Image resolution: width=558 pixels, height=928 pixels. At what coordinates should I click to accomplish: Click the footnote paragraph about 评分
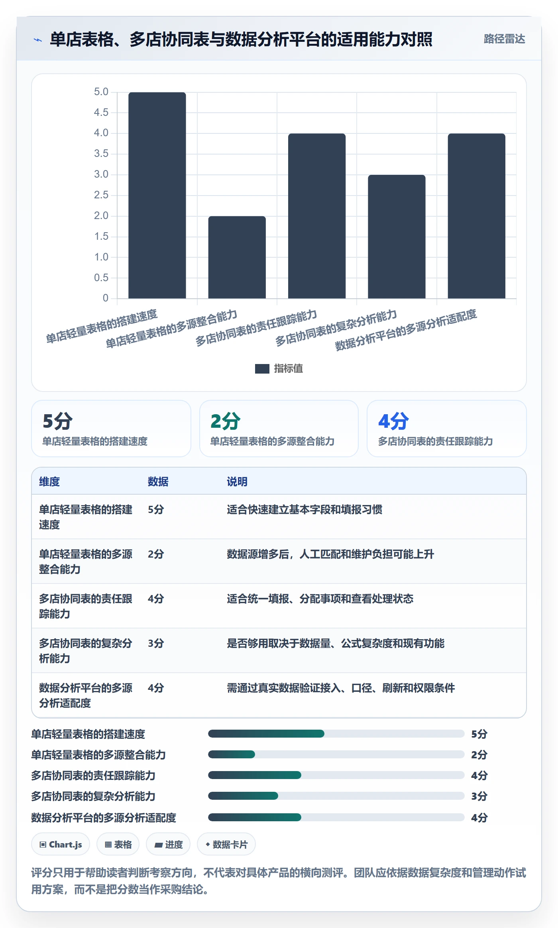point(279,881)
